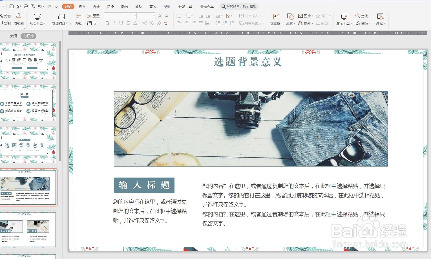Open the font size dropdown
The height and width of the screenshot is (259, 431).
(x=154, y=16)
